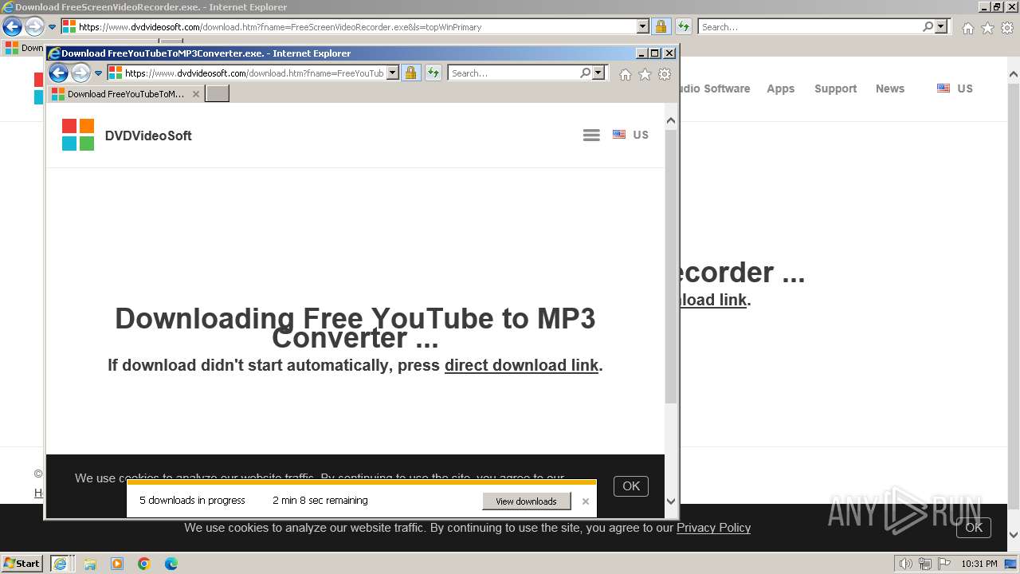Image resolution: width=1020 pixels, height=574 pixels.
Task: Click the background window Search box
Action: (x=809, y=27)
